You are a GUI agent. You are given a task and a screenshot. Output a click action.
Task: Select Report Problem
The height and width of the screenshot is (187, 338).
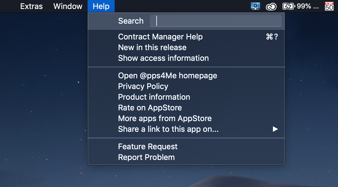pos(186,157)
